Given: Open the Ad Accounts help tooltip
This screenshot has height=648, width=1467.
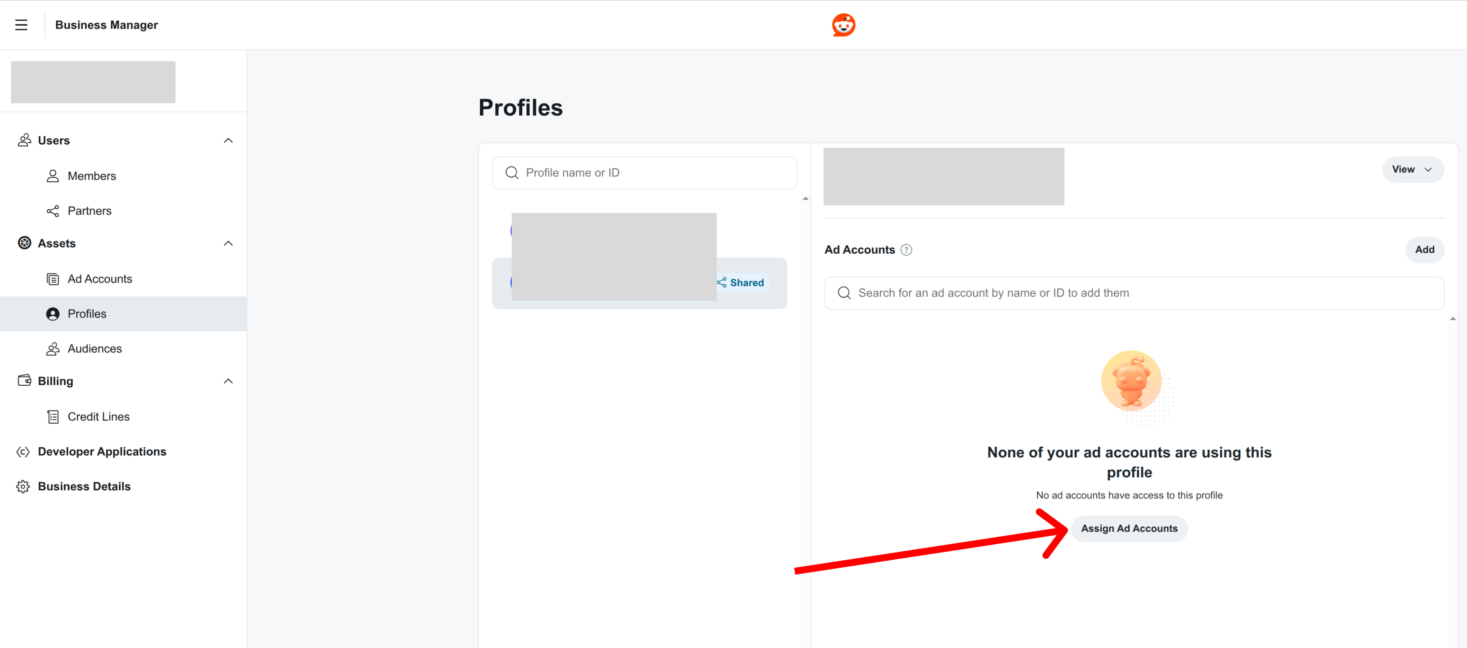Looking at the screenshot, I should 906,250.
